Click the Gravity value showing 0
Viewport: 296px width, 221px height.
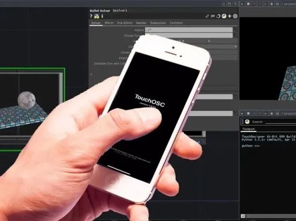click(209, 41)
